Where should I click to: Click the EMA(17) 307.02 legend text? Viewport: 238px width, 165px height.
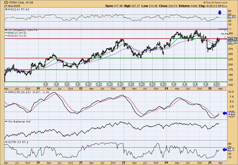tap(17, 33)
